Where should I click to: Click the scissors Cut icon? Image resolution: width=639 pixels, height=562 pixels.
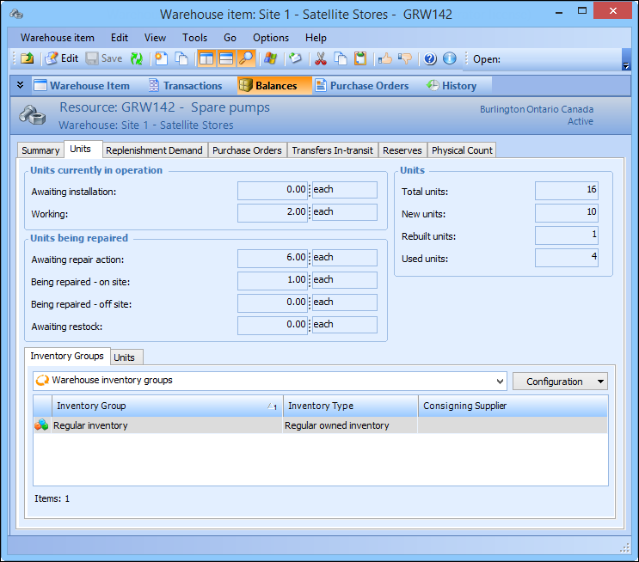320,58
